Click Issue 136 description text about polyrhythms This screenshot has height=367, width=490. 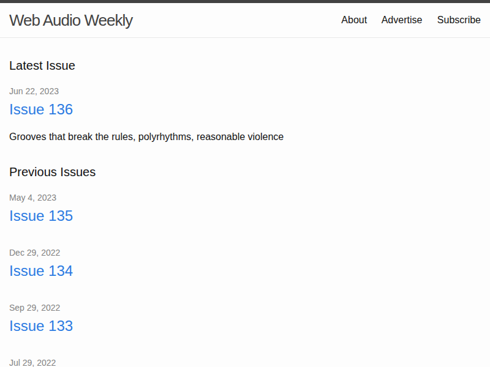coord(146,136)
